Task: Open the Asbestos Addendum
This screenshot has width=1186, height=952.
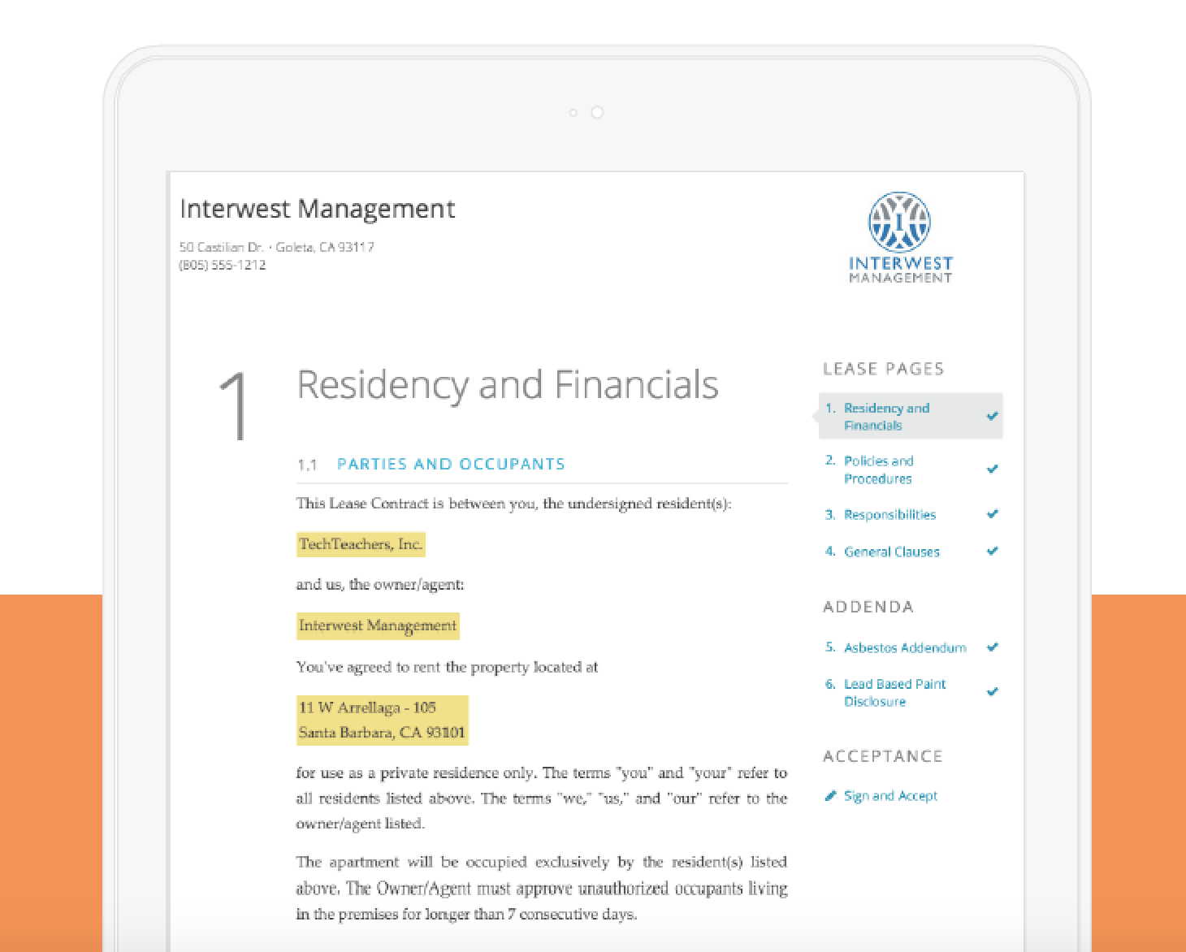Action: click(905, 647)
